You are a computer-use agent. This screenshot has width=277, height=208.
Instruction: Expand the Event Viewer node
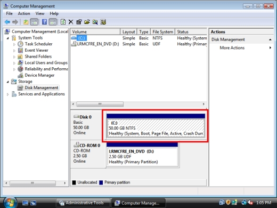pyautogui.click(x=14, y=51)
